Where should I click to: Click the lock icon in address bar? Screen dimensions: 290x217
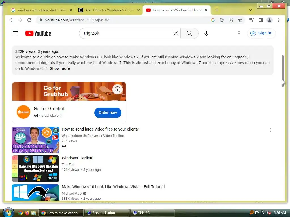(41, 20)
